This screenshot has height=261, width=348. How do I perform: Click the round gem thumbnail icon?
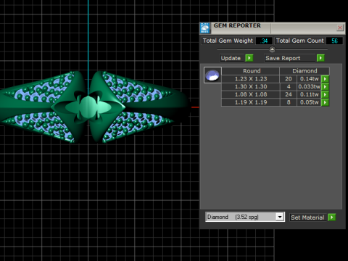click(x=212, y=75)
